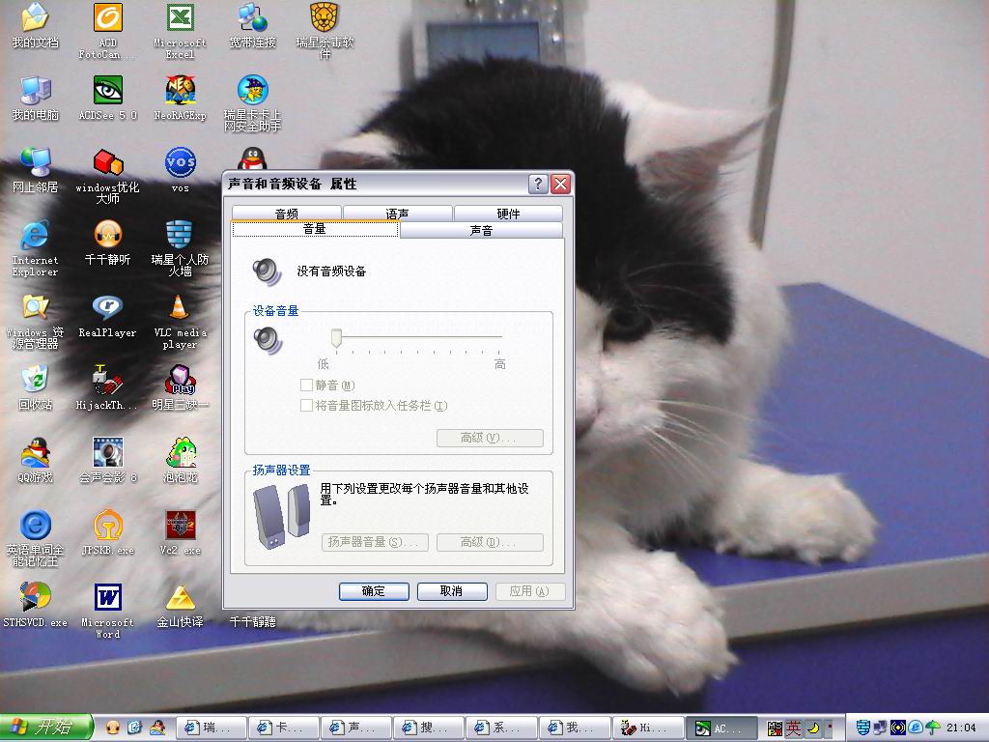Launch JPSKB.exe desktop icon

click(108, 533)
